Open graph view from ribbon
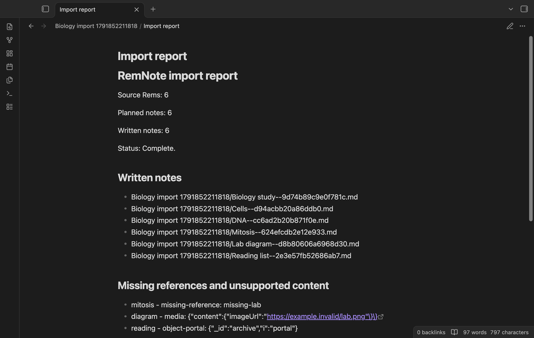 click(9, 40)
